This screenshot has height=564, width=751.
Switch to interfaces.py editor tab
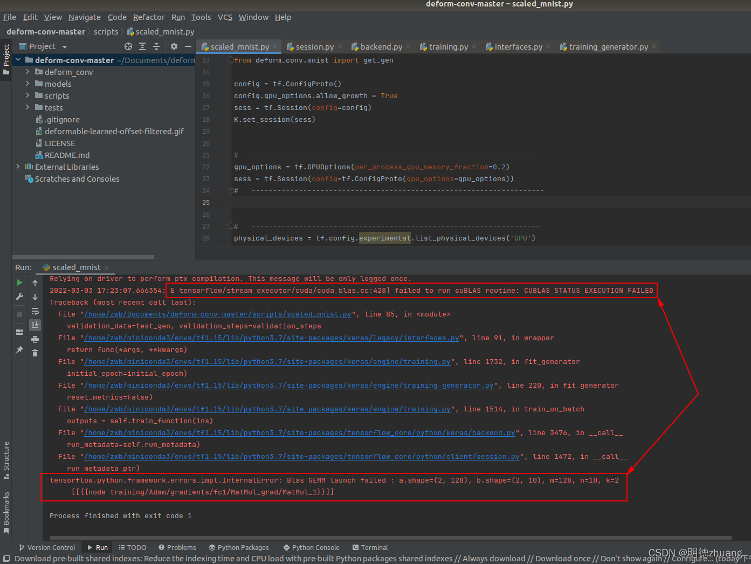click(518, 47)
